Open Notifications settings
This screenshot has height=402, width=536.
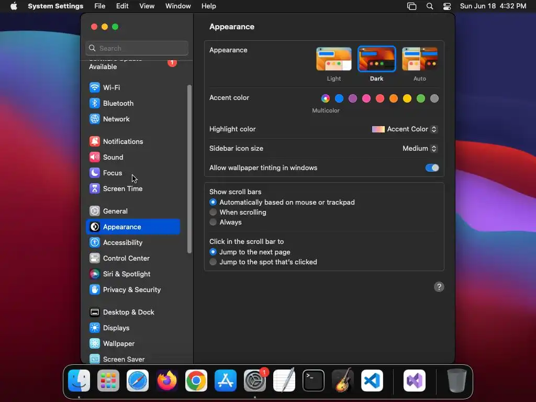tap(132, 141)
